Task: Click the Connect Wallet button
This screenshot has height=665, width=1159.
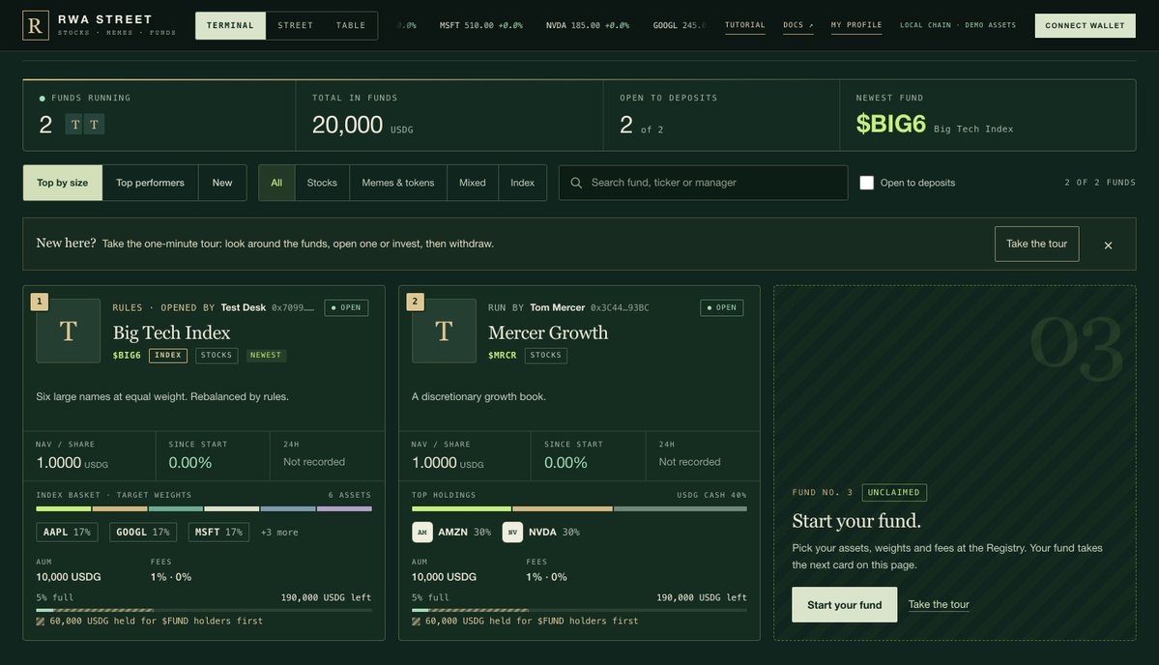Action: point(1085,25)
